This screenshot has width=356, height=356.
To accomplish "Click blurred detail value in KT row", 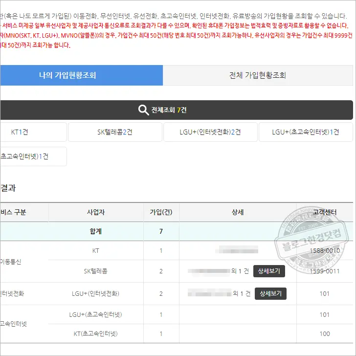I will [237, 249].
